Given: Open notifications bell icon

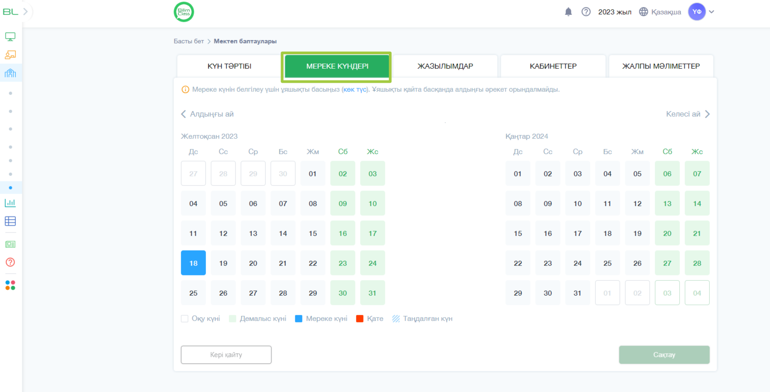Looking at the screenshot, I should 569,12.
